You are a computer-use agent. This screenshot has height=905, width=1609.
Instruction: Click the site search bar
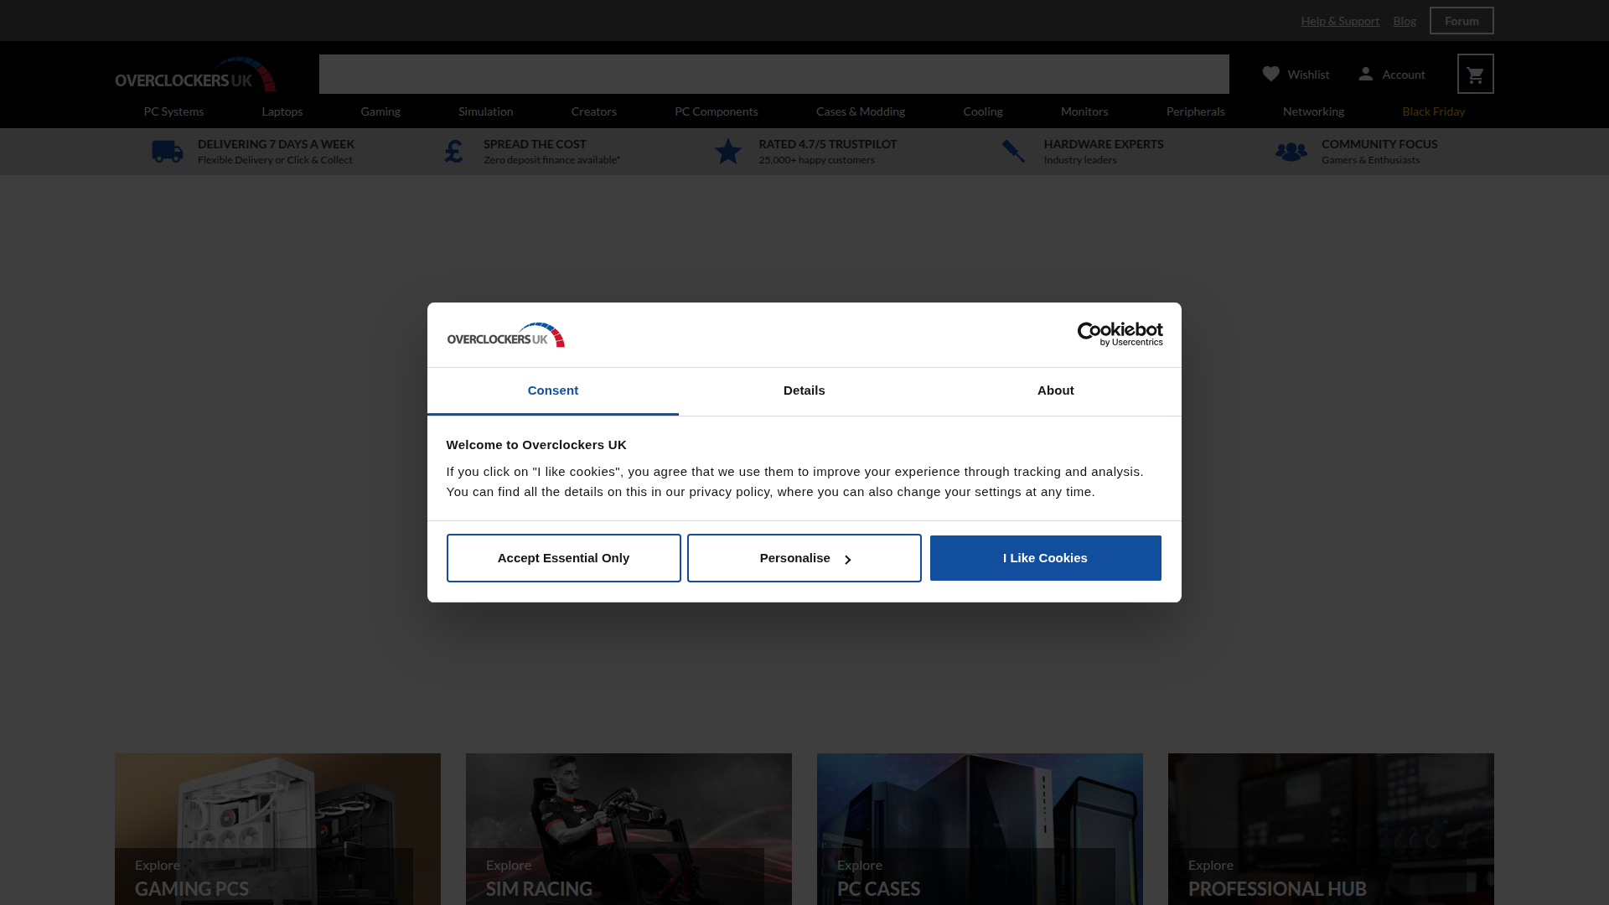tap(773, 74)
